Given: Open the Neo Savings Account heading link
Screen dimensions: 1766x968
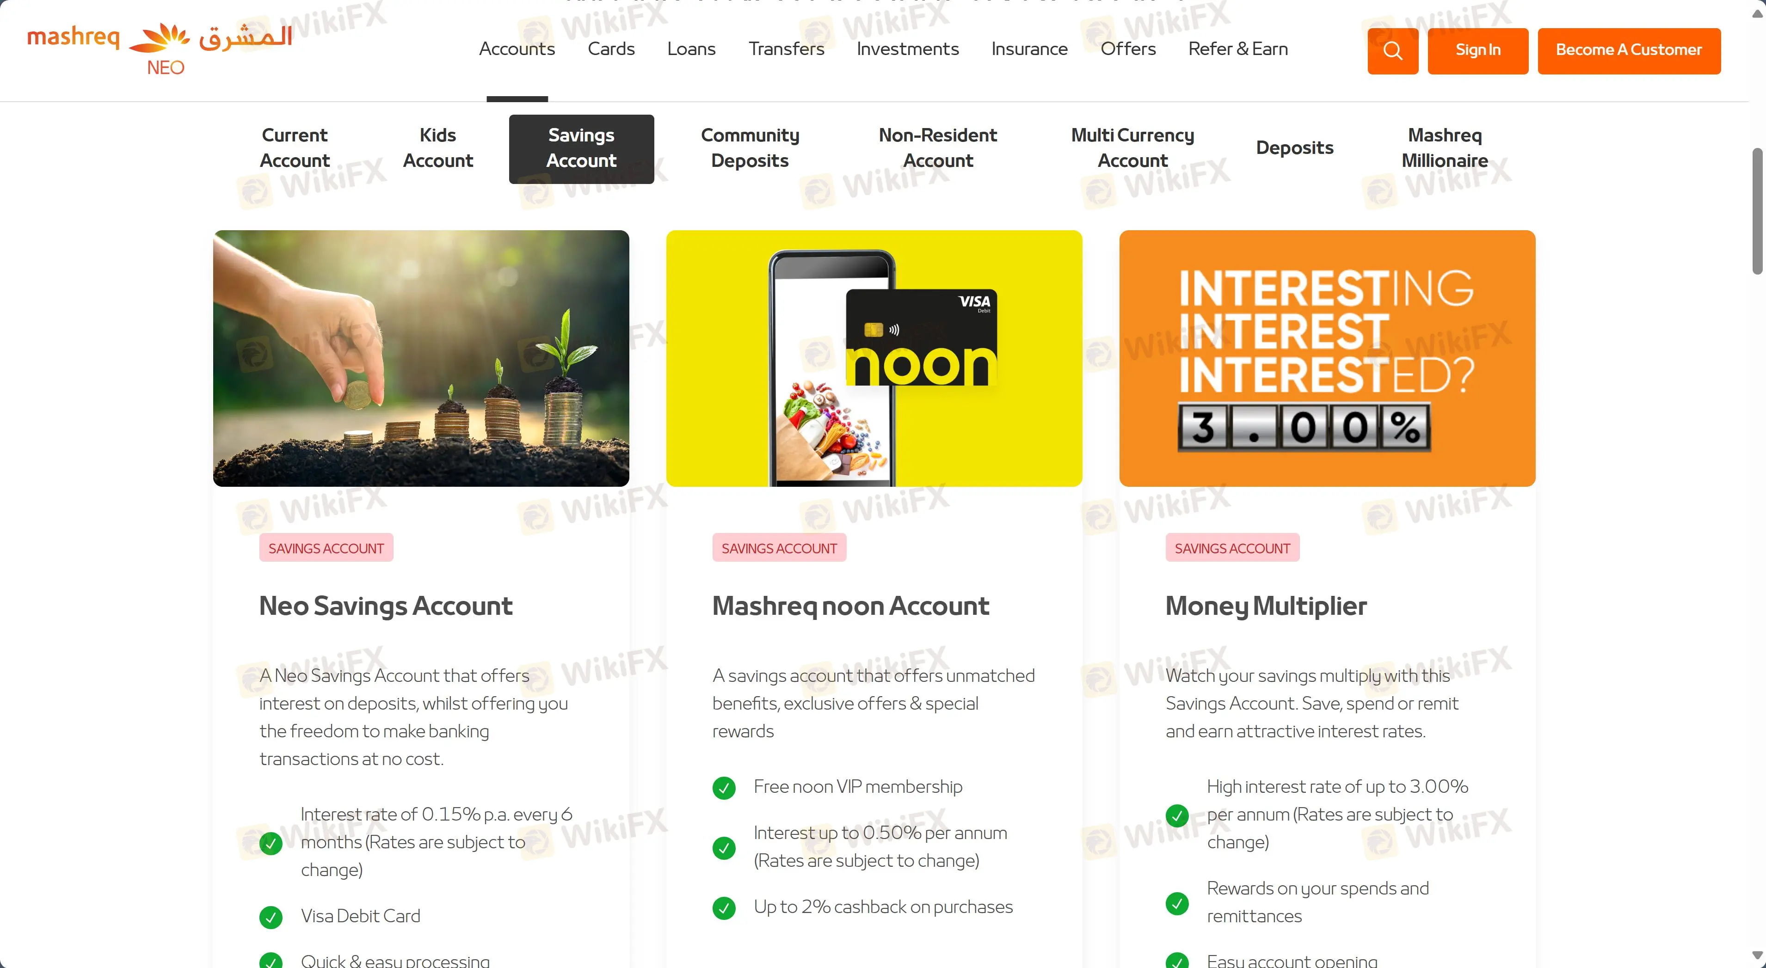Looking at the screenshot, I should coord(385,606).
